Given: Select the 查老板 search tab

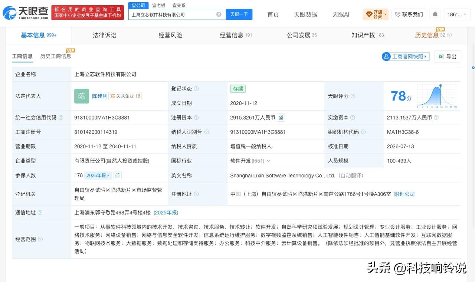Looking at the screenshot, I should pyautogui.click(x=159, y=5).
